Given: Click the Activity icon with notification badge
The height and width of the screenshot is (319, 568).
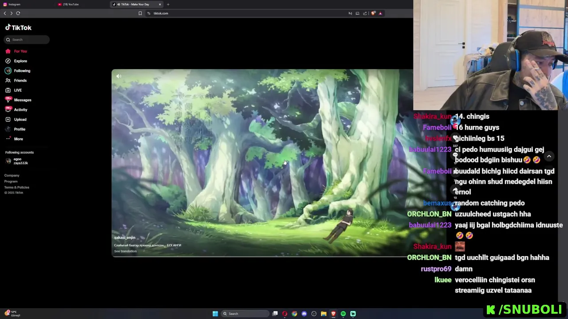Looking at the screenshot, I should click(8, 109).
